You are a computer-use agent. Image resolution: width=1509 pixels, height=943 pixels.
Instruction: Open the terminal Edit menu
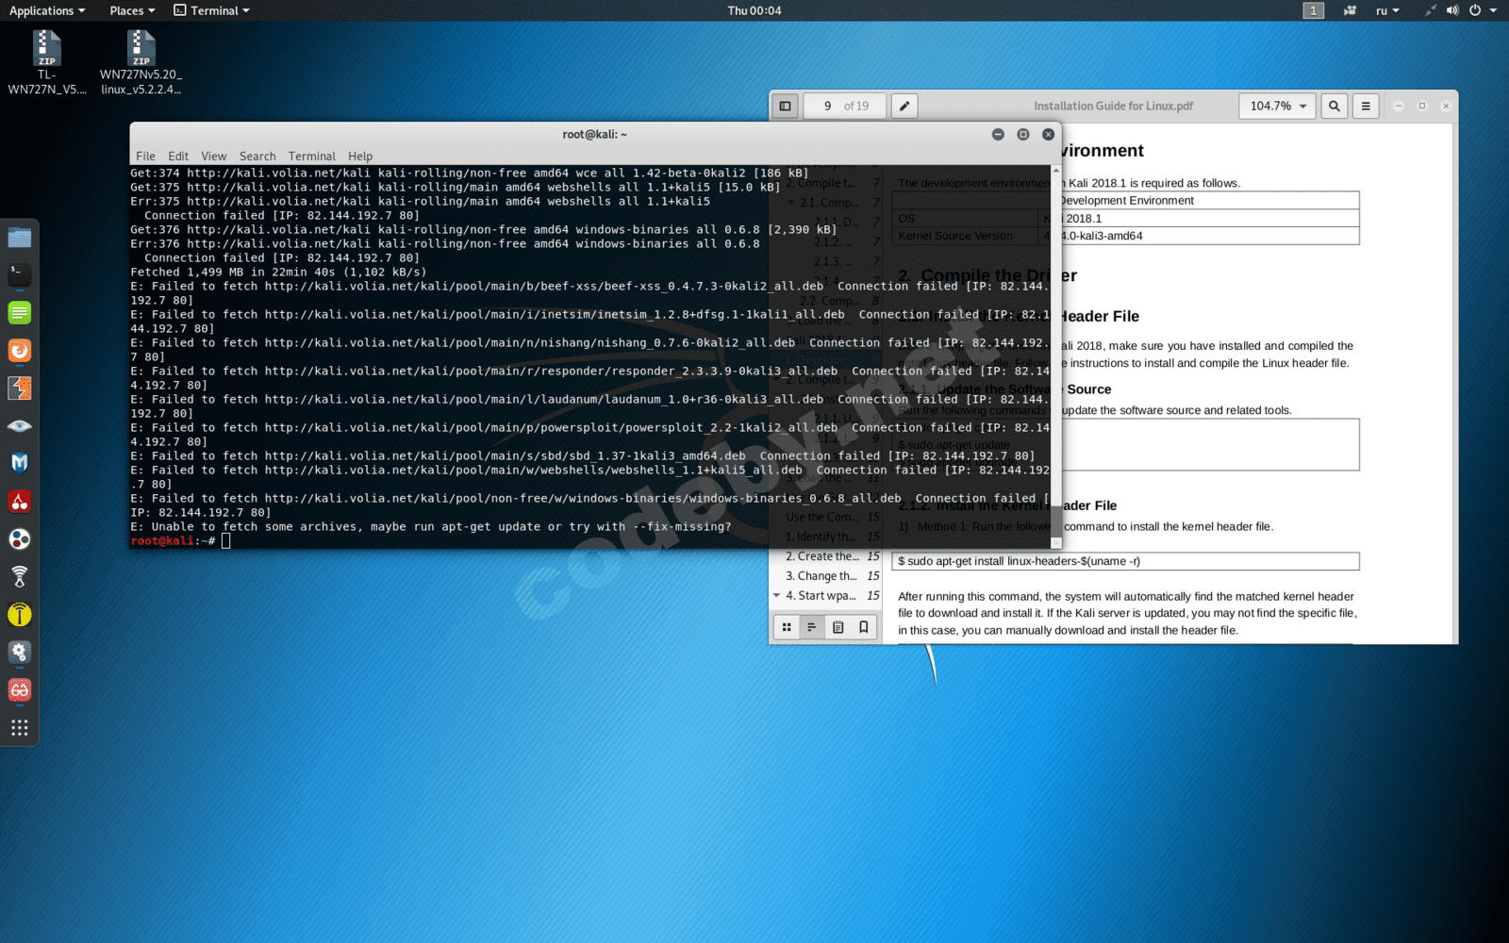coord(178,156)
